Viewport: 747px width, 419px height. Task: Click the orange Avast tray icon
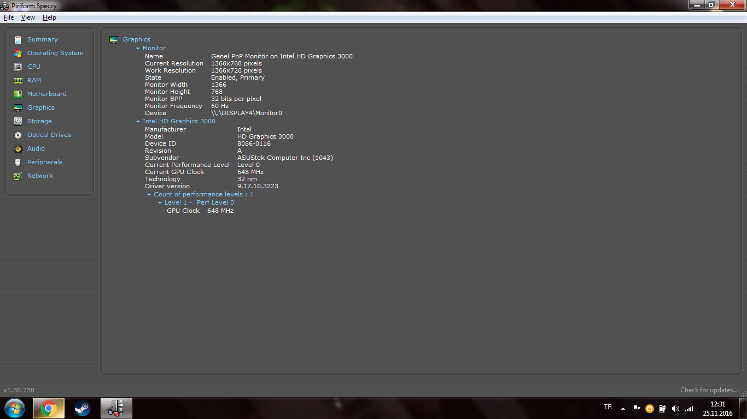tap(650, 409)
